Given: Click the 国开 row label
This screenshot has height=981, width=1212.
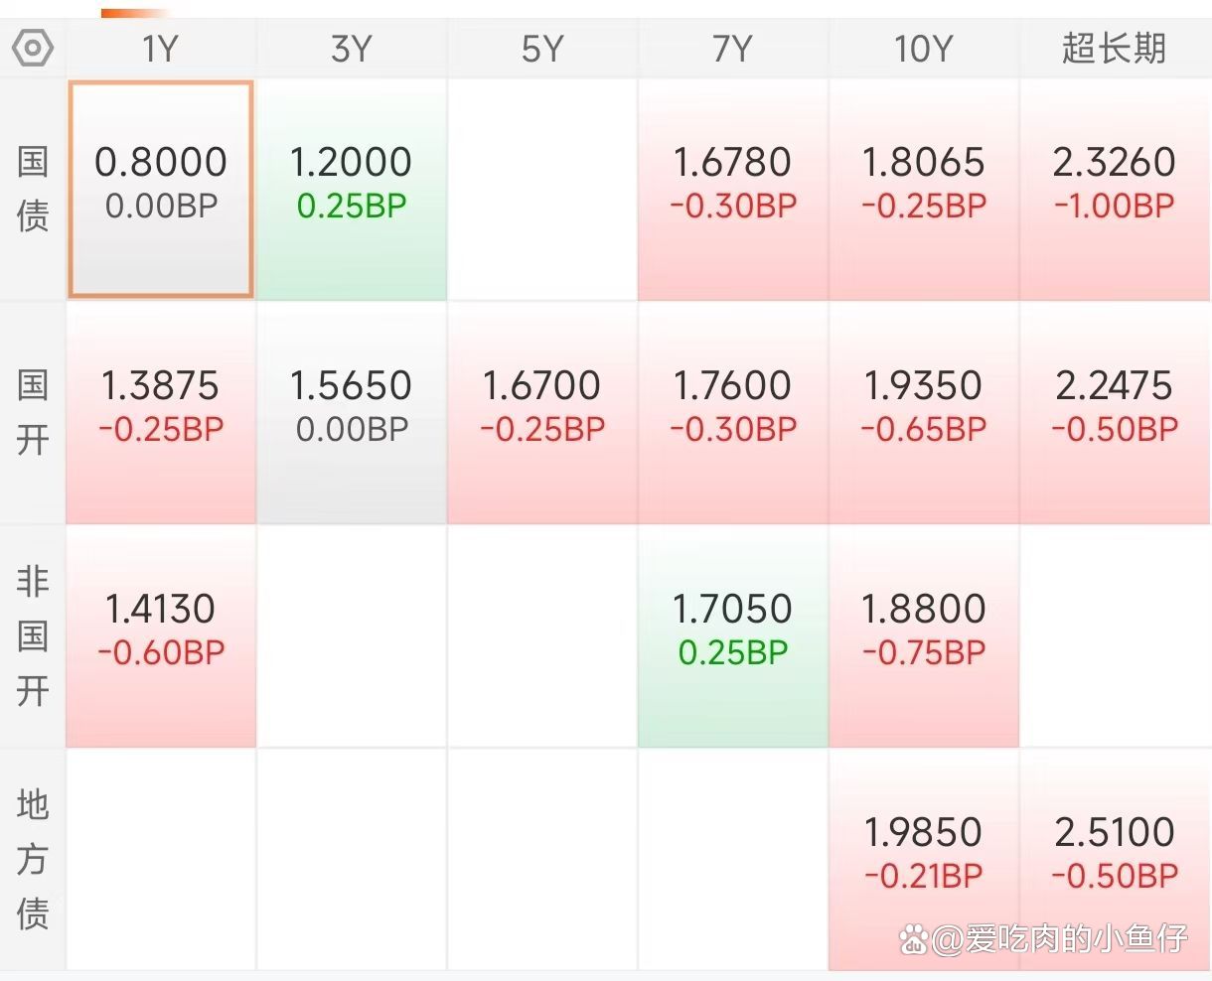Looking at the screenshot, I should [x=33, y=412].
